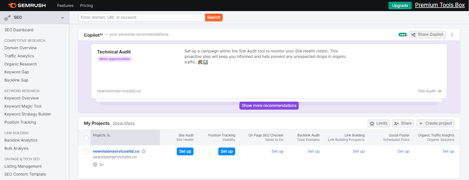
Task: Click the Projects sort icon
Action: tap(109, 135)
